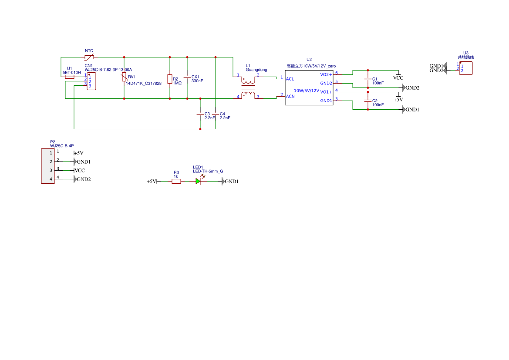This screenshot has height=360, width=509.
Task: Select the C4 2.2nF capacitor
Action: coord(216,114)
